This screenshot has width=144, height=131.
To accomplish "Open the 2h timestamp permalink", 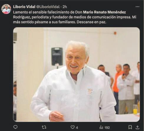I will 65,7.
